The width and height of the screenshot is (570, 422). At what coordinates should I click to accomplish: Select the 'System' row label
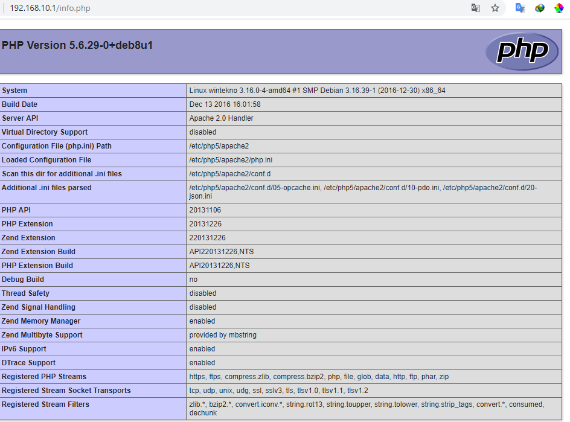click(14, 91)
